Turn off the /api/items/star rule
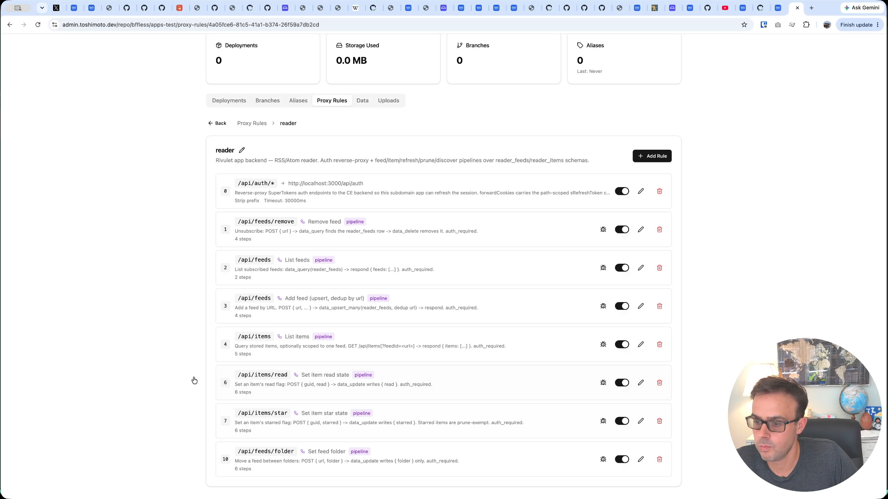The image size is (888, 499). (622, 421)
